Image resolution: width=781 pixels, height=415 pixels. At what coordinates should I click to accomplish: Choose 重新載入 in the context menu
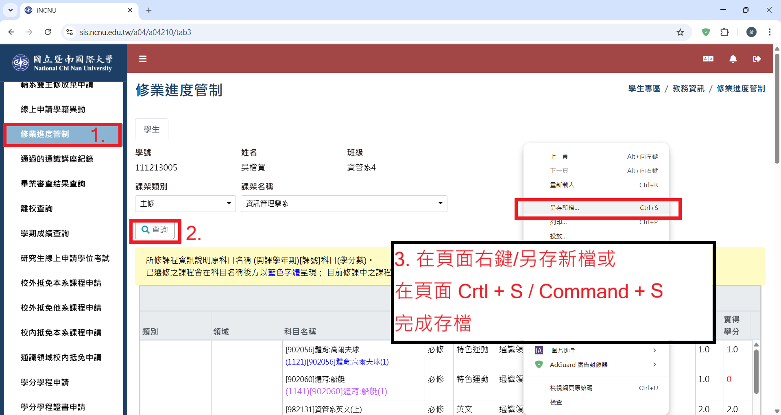562,185
